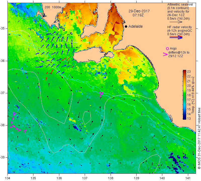Click the colorbar value label 18

(x=189, y=95)
